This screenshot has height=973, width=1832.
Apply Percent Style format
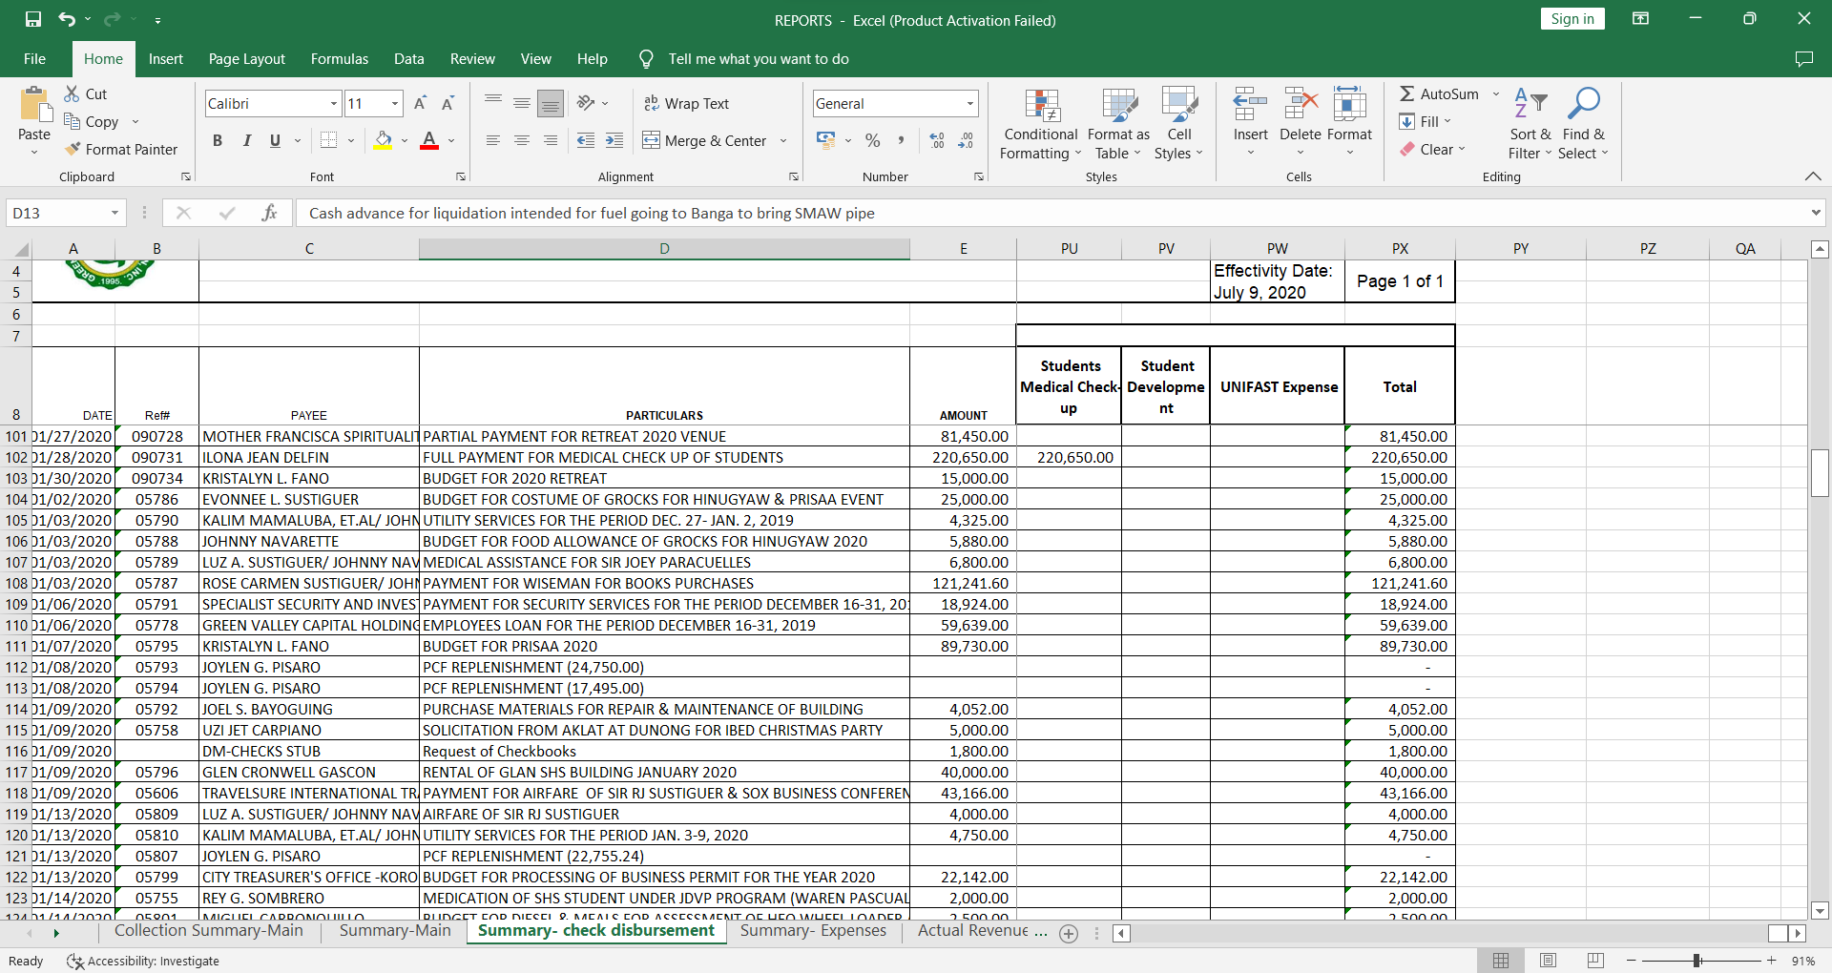(872, 140)
